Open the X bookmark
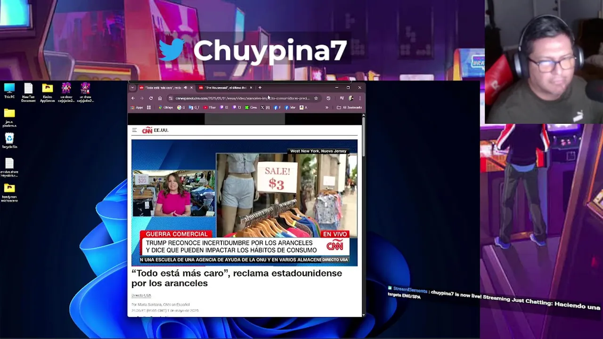The height and width of the screenshot is (339, 603). pyautogui.click(x=265, y=107)
